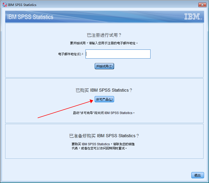Click the 退出 button
Image resolution: width=209 pixels, height=183 pixels.
[198, 175]
